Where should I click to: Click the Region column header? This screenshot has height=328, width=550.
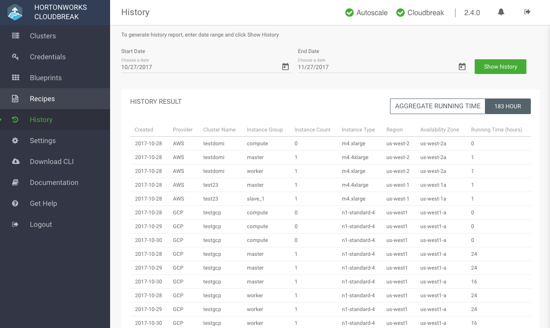[x=394, y=130]
